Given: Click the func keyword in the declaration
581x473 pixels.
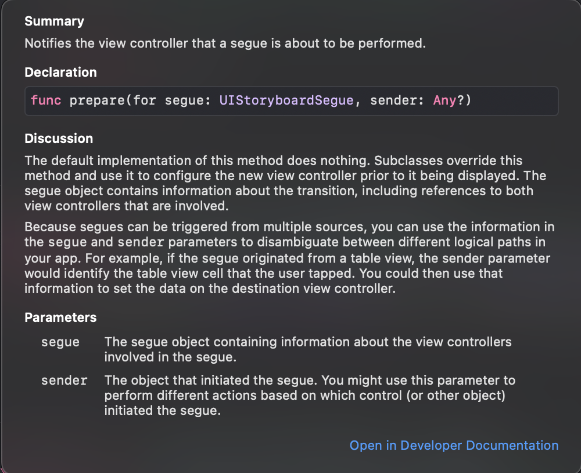Looking at the screenshot, I should click(x=46, y=101).
